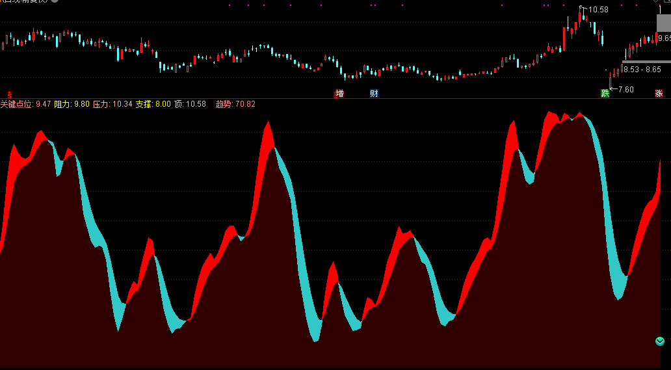Viewport: 671px width, 370px height.
Task: Click the 支撑 8.00 indicator label
Action: point(153,104)
